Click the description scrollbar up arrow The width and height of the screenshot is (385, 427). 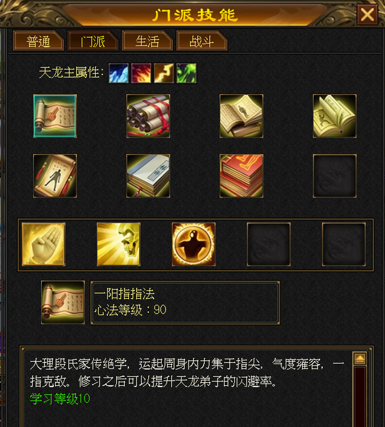pyautogui.click(x=360, y=358)
